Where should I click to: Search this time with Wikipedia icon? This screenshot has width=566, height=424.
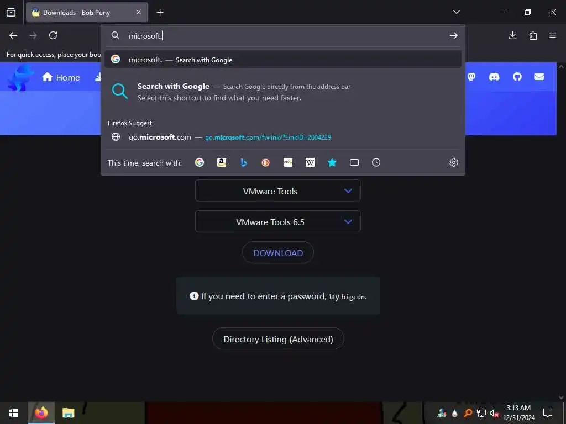(x=310, y=163)
